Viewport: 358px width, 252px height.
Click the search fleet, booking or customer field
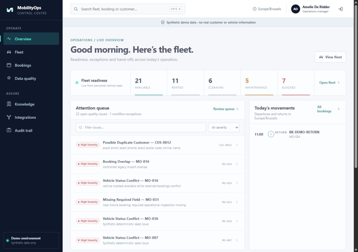[x=128, y=9]
